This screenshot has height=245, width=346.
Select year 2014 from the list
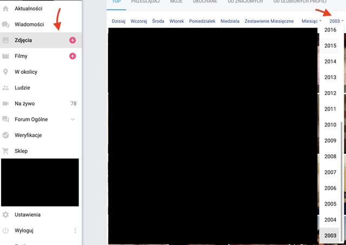pos(330,62)
